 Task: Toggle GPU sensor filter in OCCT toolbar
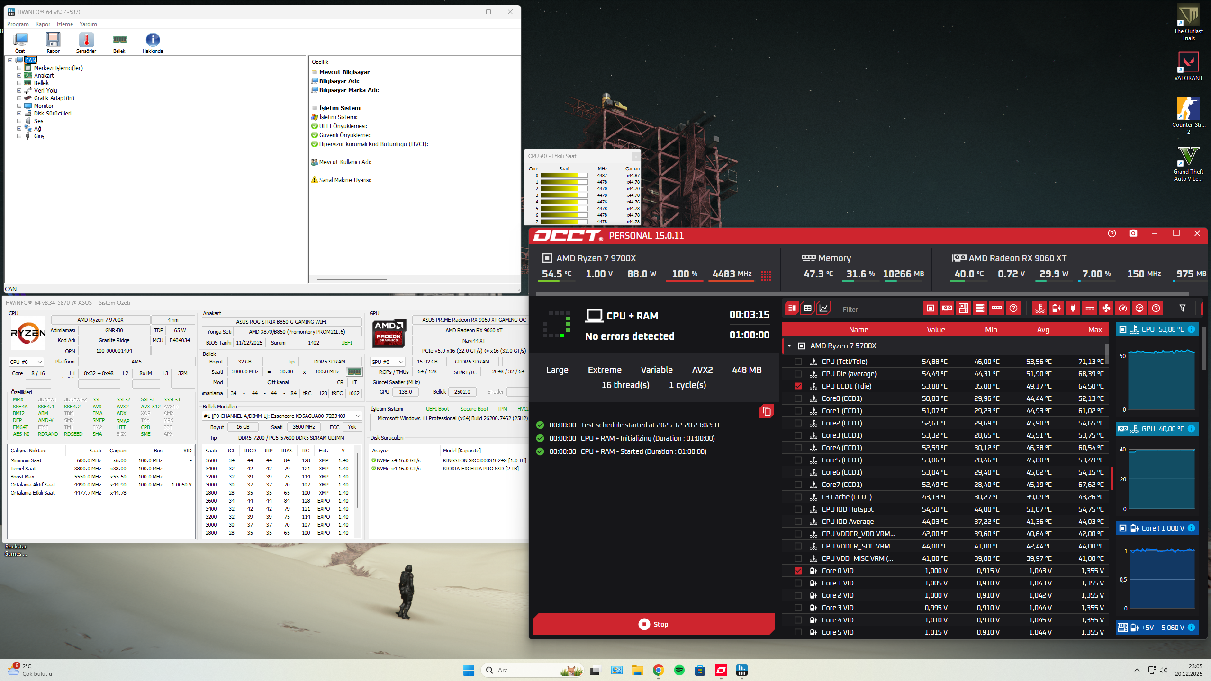point(947,309)
